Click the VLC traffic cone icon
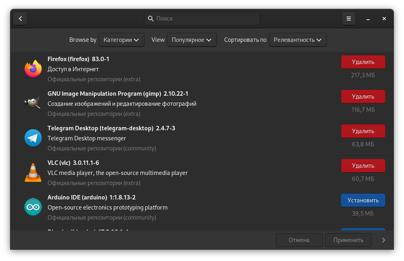This screenshot has height=261, width=404. (33, 173)
